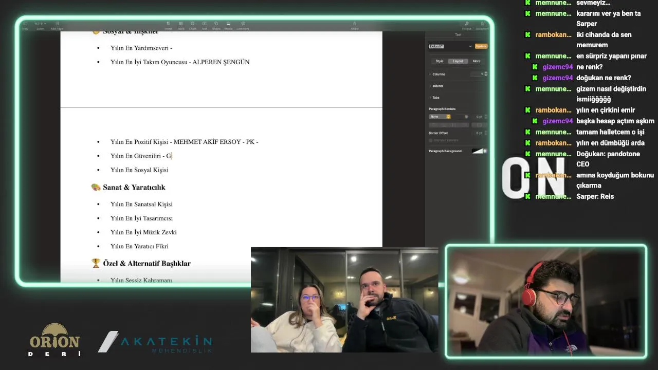The image size is (658, 370).
Task: Click the headphones streamer webcam feed
Action: point(546,301)
